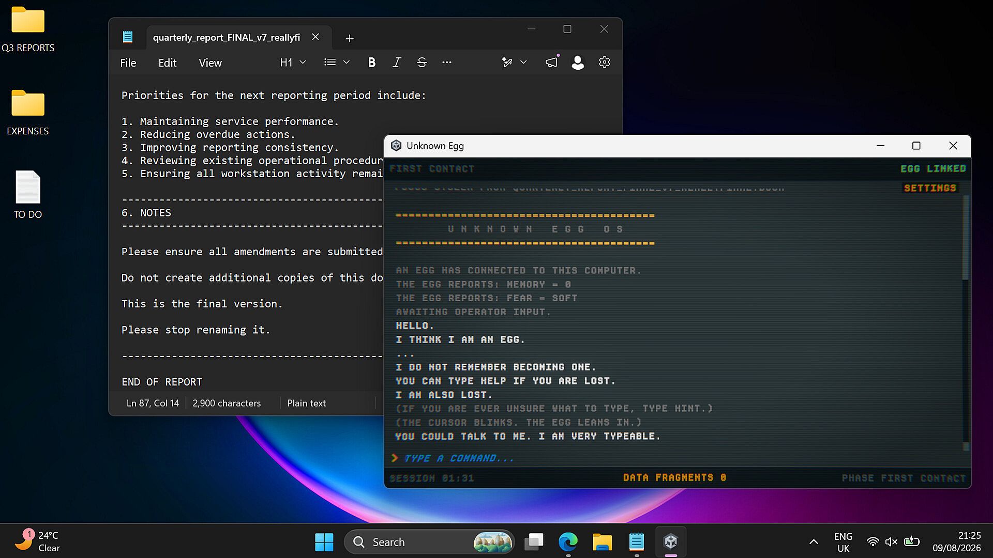Expand the rewrite tool dropdown arrow
This screenshot has width=993, height=558.
[523, 63]
